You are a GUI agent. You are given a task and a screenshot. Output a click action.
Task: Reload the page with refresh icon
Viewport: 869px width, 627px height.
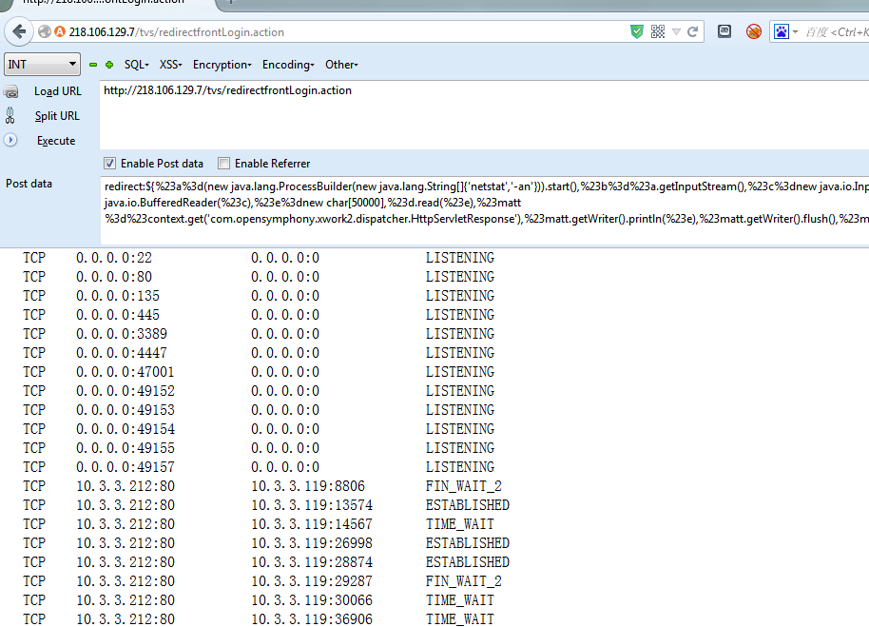click(692, 31)
